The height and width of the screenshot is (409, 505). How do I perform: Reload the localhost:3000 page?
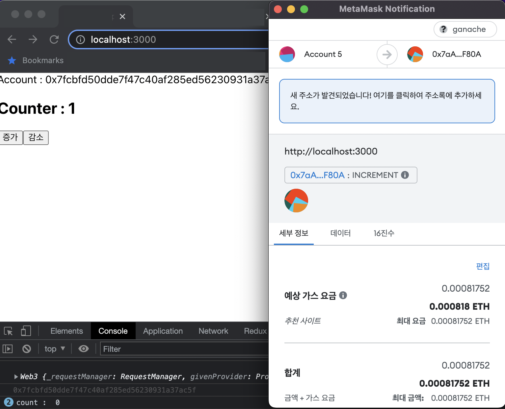point(54,39)
